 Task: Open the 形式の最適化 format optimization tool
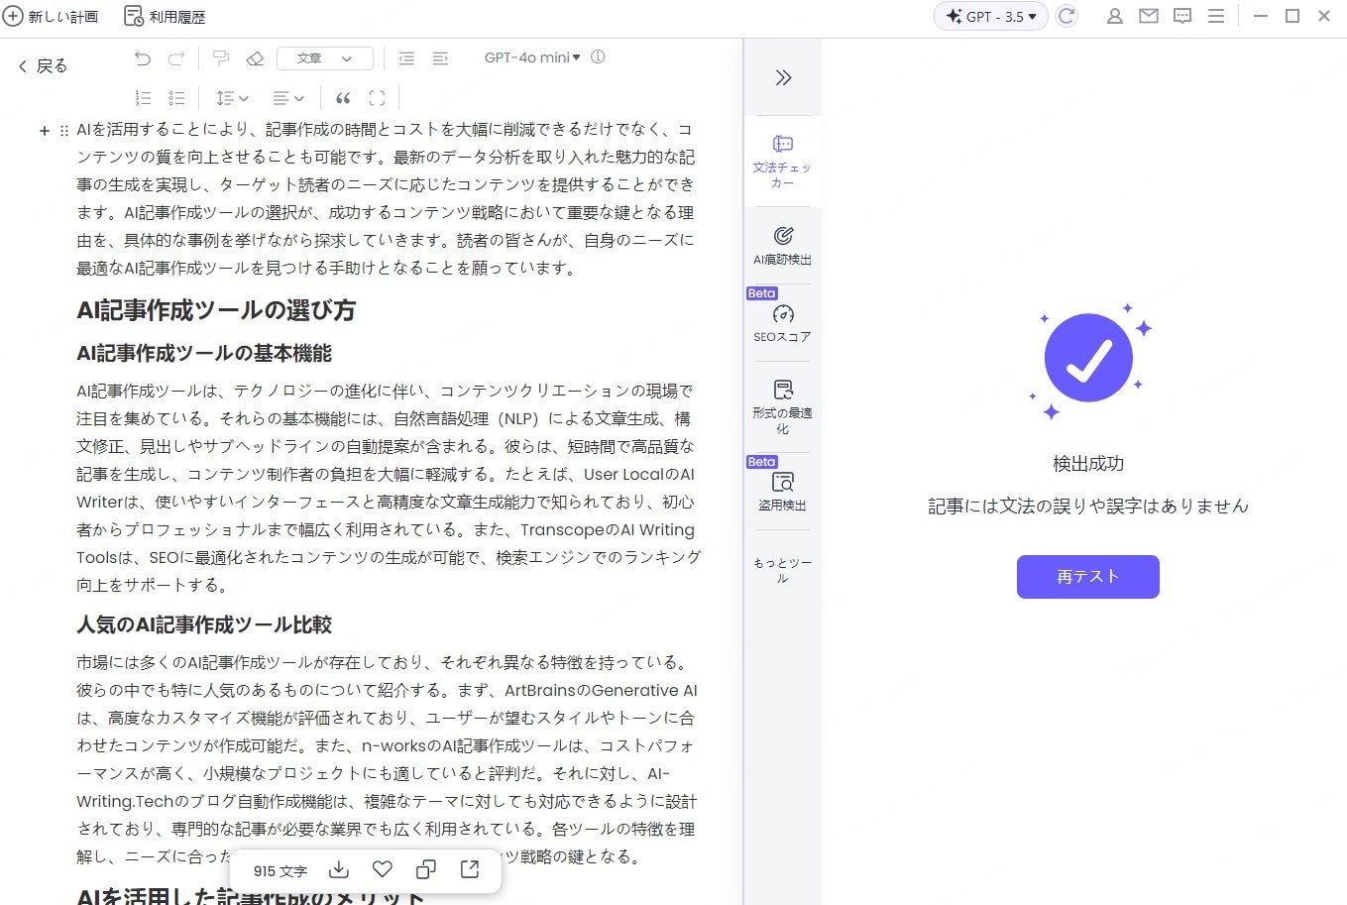tap(782, 406)
